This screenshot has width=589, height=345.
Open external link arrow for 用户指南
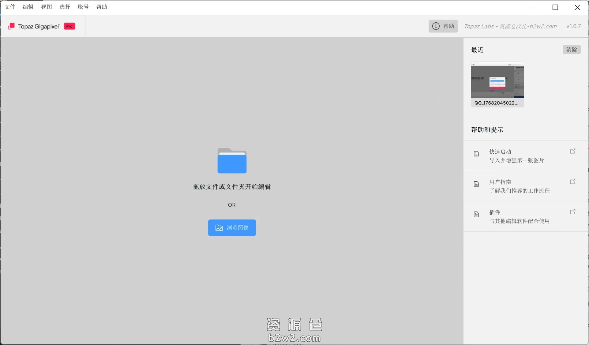coord(572,182)
